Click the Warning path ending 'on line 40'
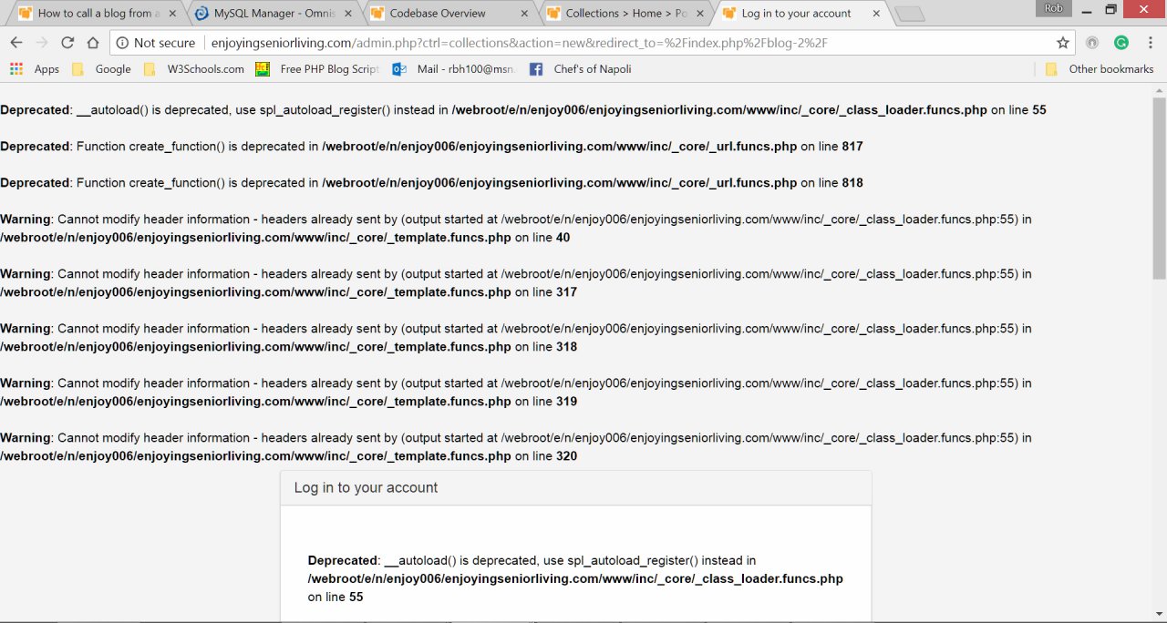The image size is (1167, 623). coord(285,238)
